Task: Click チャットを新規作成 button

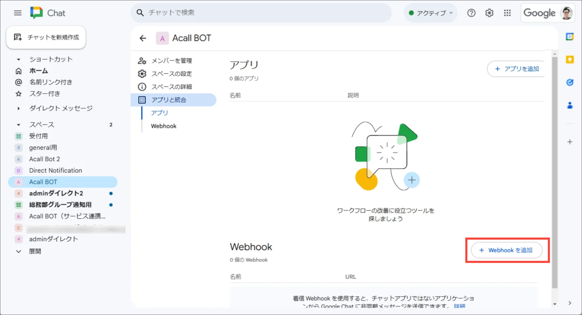Action: pyautogui.click(x=46, y=37)
